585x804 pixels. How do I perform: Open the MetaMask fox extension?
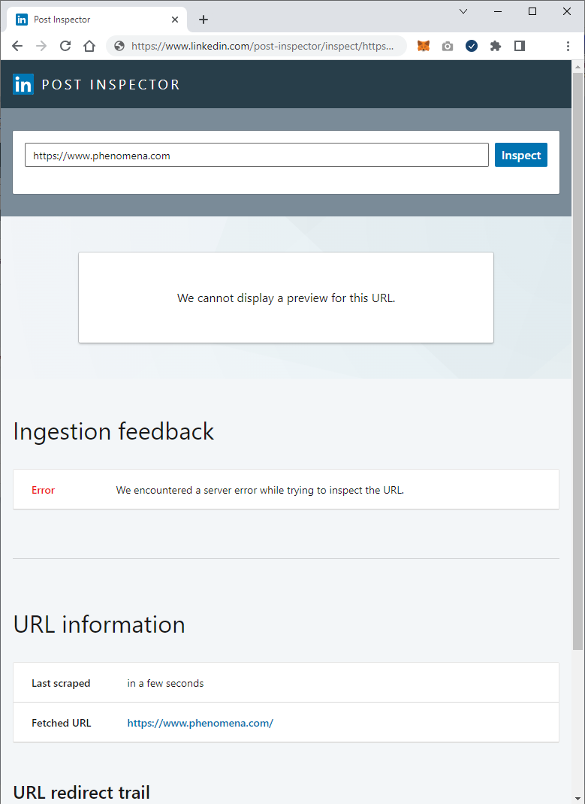pyautogui.click(x=423, y=46)
